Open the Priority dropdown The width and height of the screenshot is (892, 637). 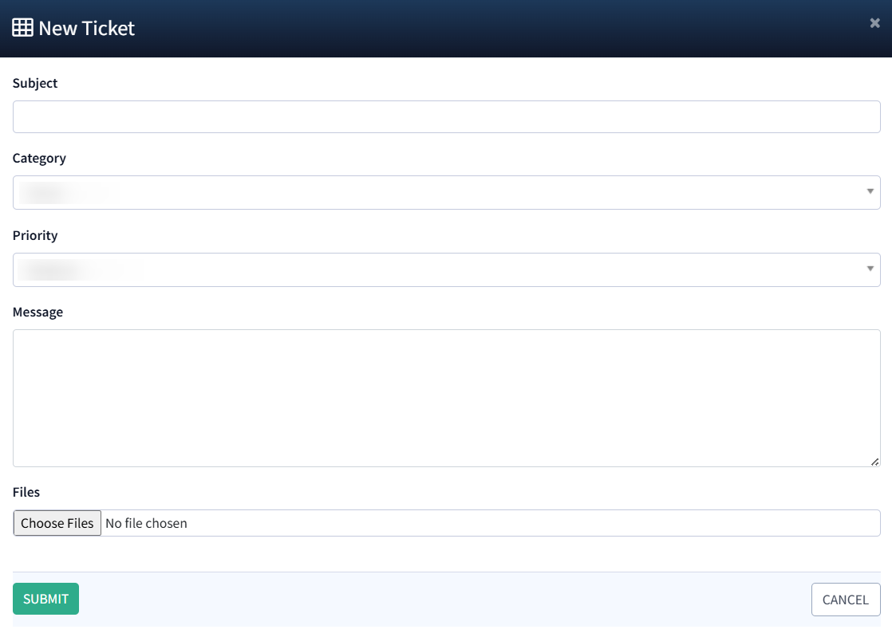pos(446,269)
